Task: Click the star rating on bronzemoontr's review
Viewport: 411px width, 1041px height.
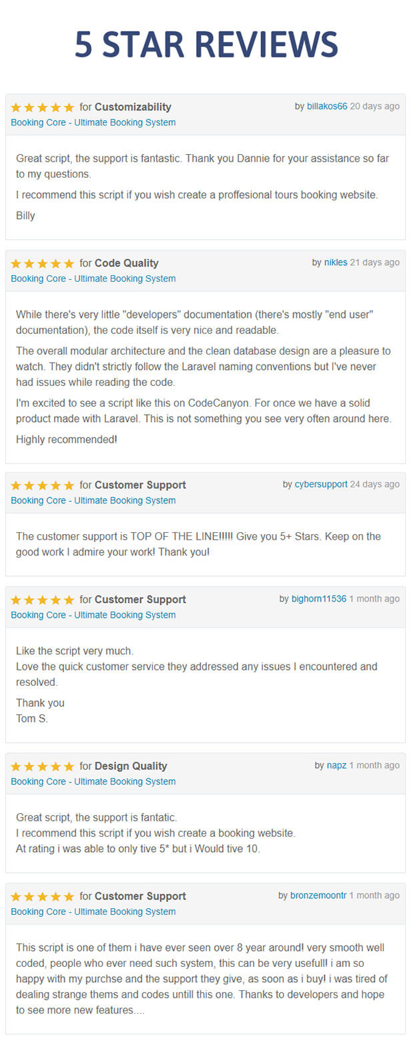Action: click(43, 897)
